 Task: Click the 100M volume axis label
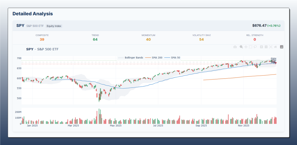click(18, 118)
